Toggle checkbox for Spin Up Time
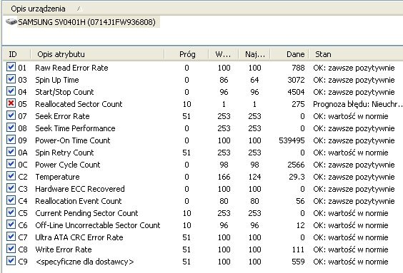 [11, 79]
